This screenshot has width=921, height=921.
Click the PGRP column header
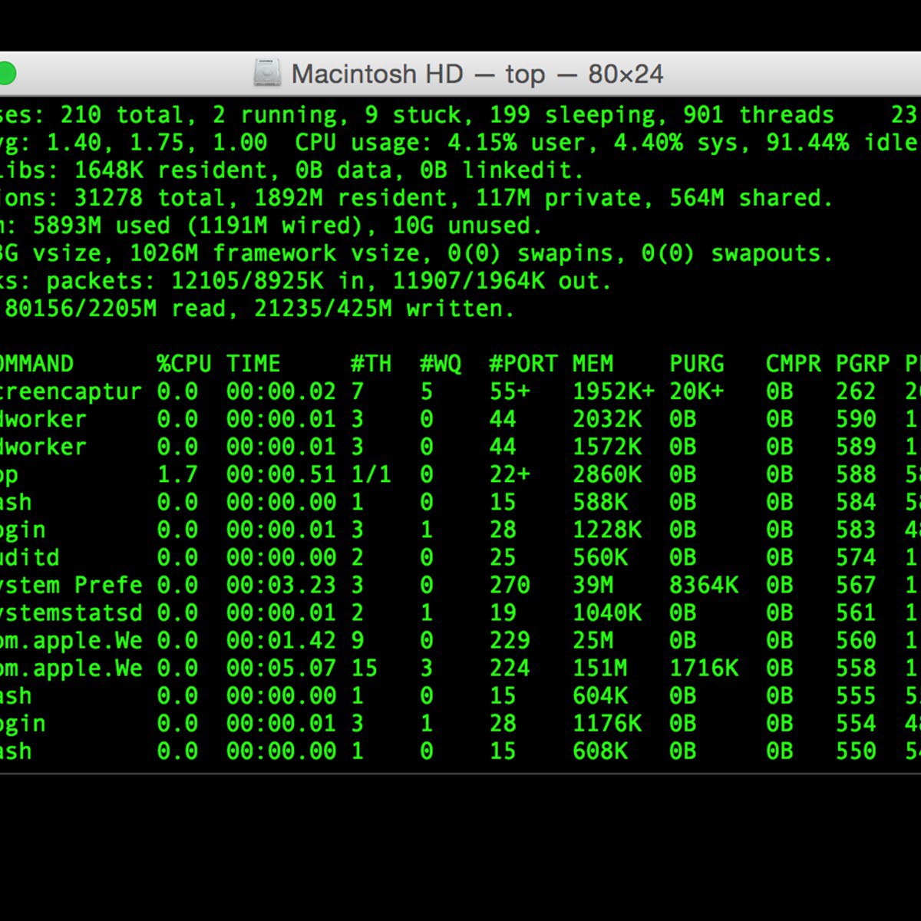click(x=863, y=364)
